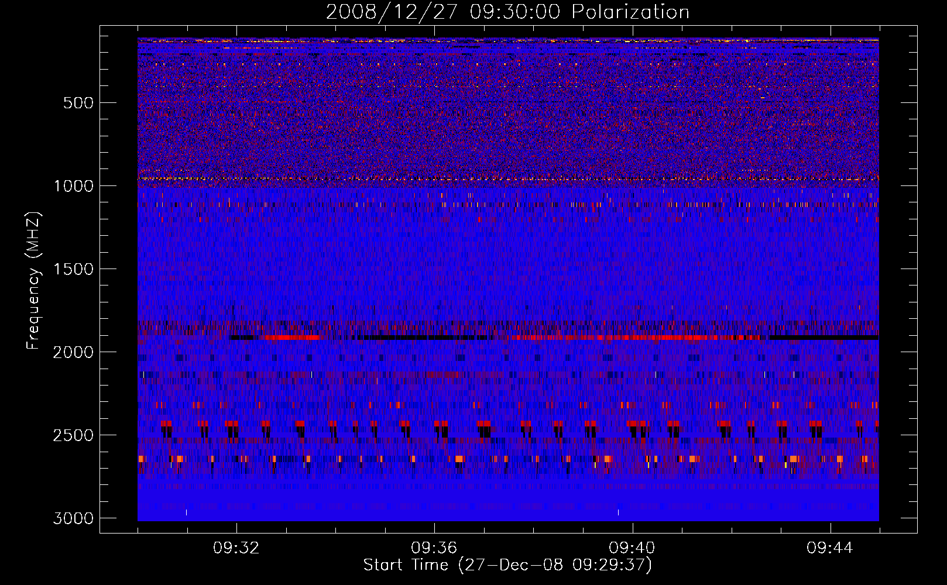
Task: Click the 09:36 time tick label
Action: 434,548
